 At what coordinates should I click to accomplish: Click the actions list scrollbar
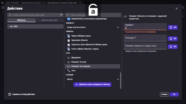[x=121, y=80]
